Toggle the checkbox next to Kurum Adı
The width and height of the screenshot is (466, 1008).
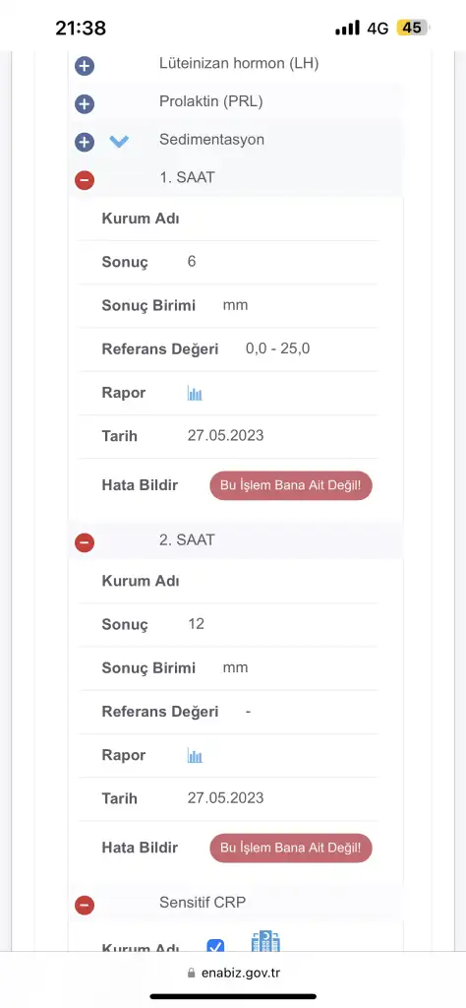tap(215, 946)
